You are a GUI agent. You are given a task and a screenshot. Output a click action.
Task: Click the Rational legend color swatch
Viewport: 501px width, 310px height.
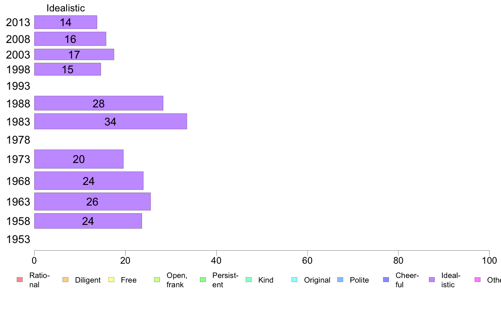(x=20, y=280)
